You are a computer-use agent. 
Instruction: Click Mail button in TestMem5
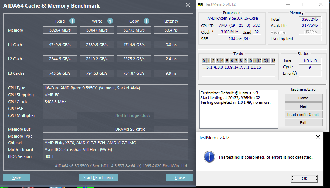[303, 106]
